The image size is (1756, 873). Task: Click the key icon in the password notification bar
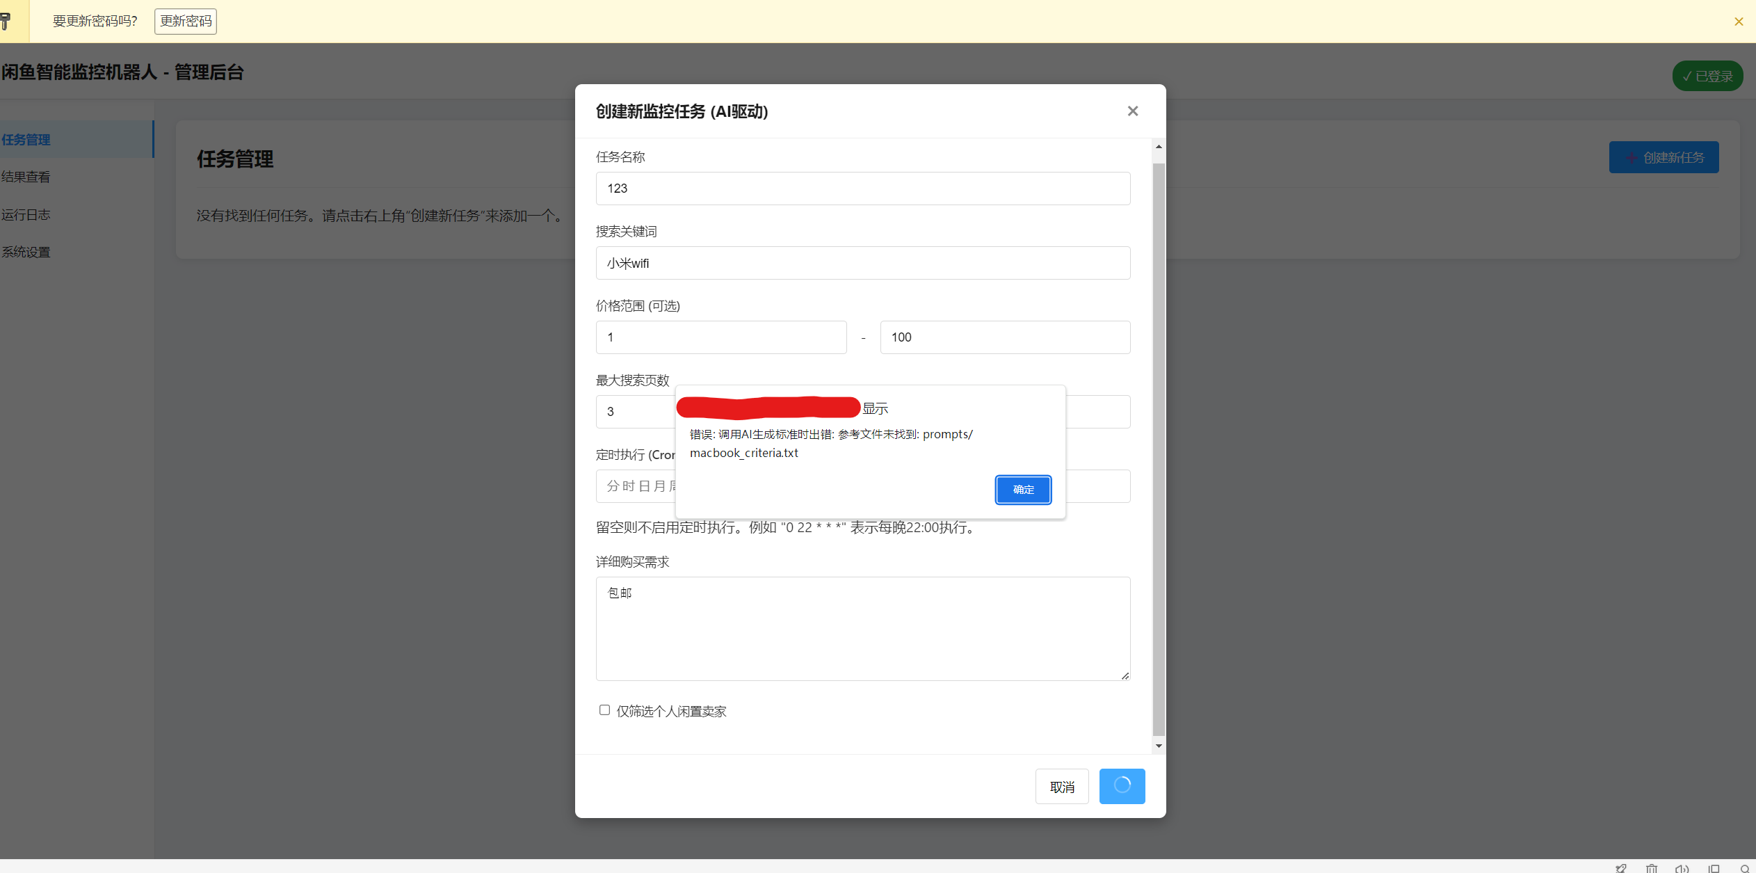(x=5, y=21)
